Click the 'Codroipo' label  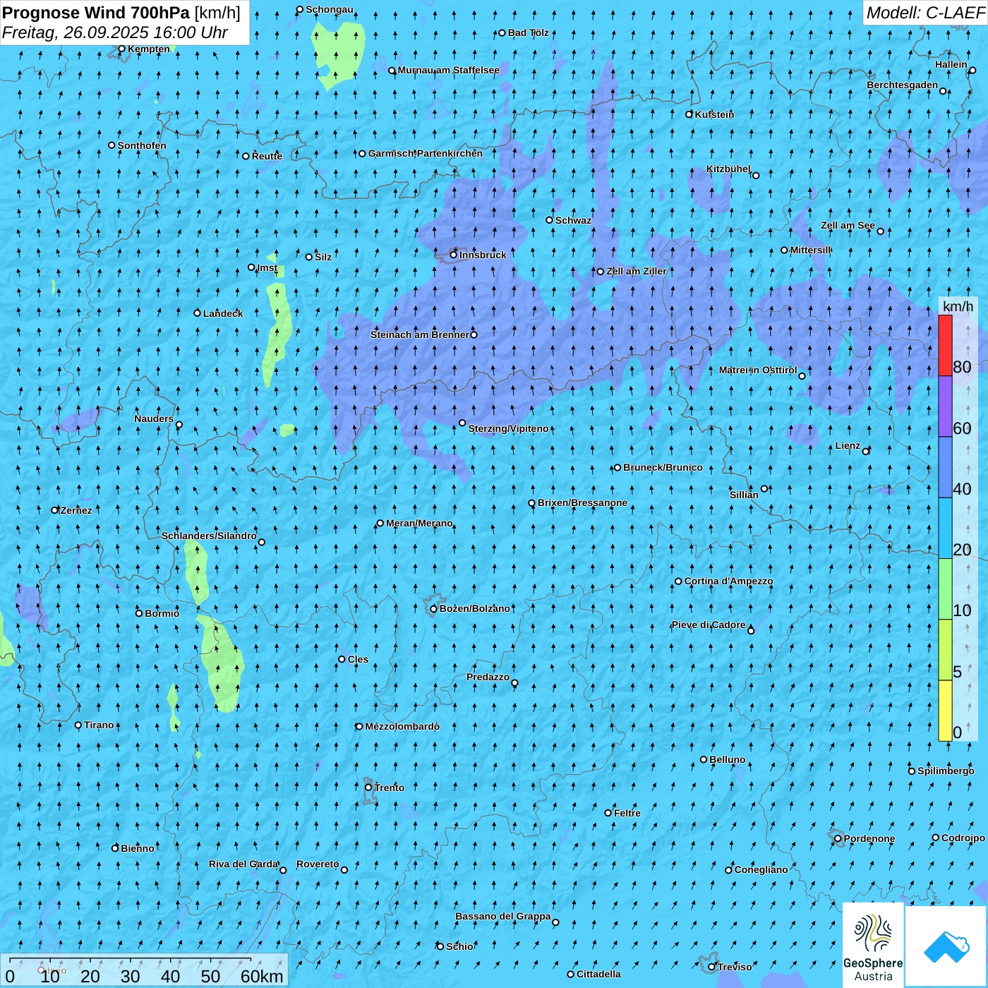click(963, 838)
